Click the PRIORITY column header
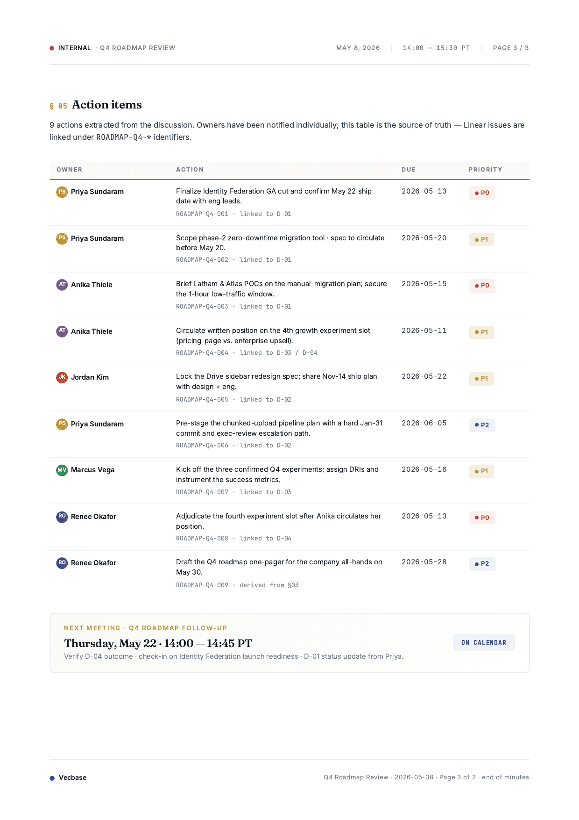Viewport: 579px width, 820px height. click(486, 170)
